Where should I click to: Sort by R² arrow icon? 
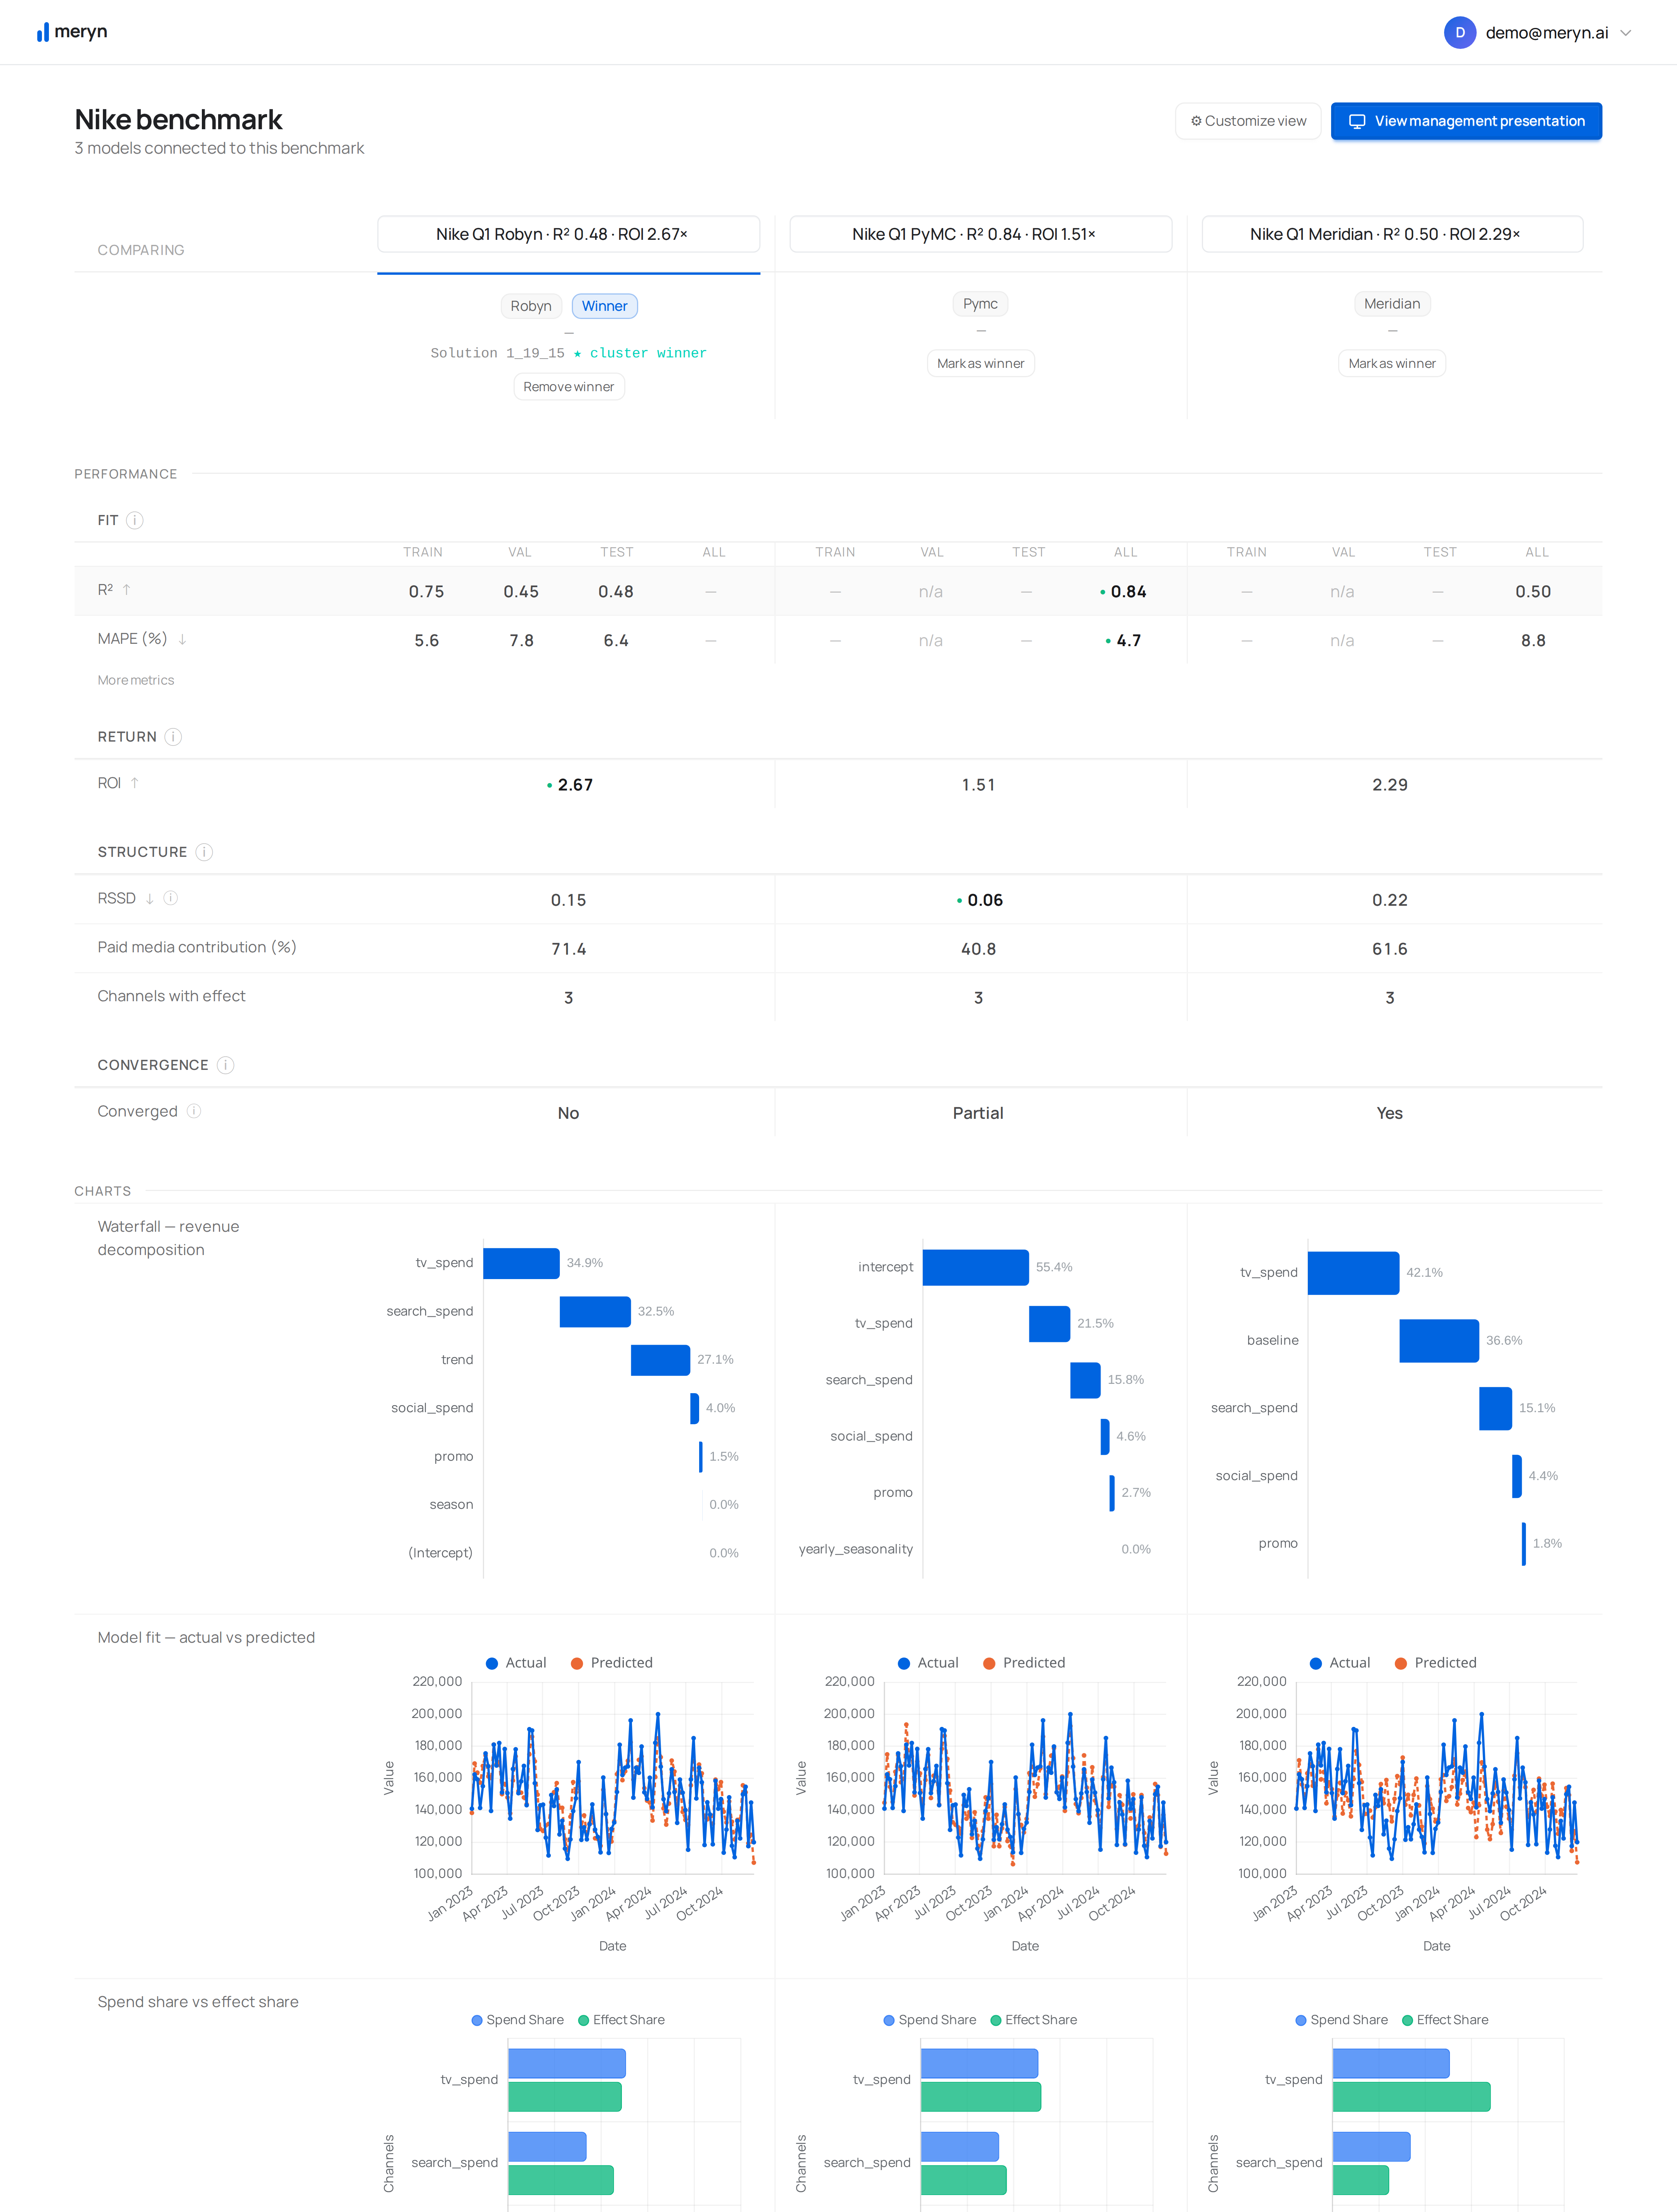127,590
